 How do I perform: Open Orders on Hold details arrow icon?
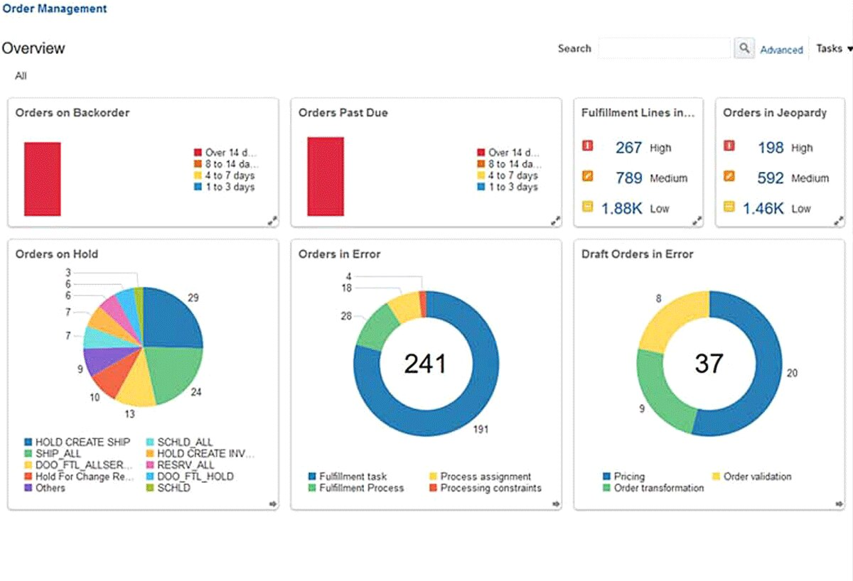tap(272, 504)
